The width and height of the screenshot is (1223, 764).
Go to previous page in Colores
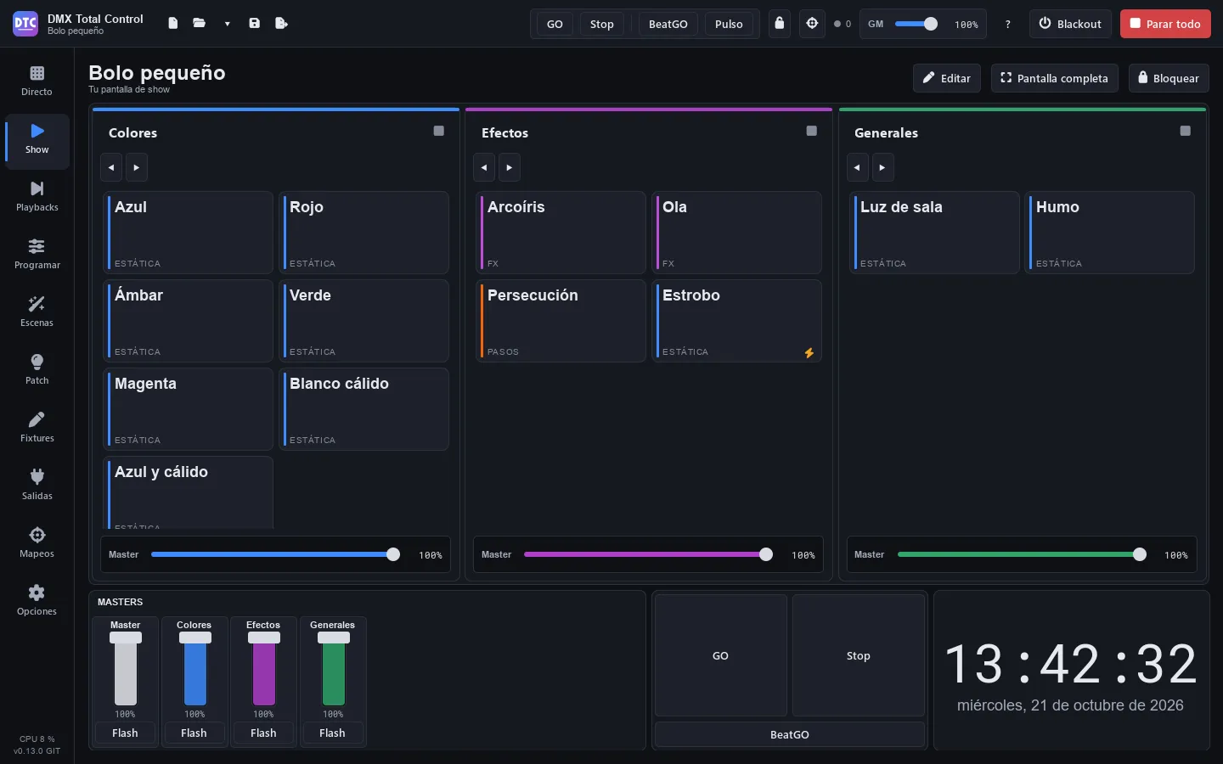pos(111,167)
